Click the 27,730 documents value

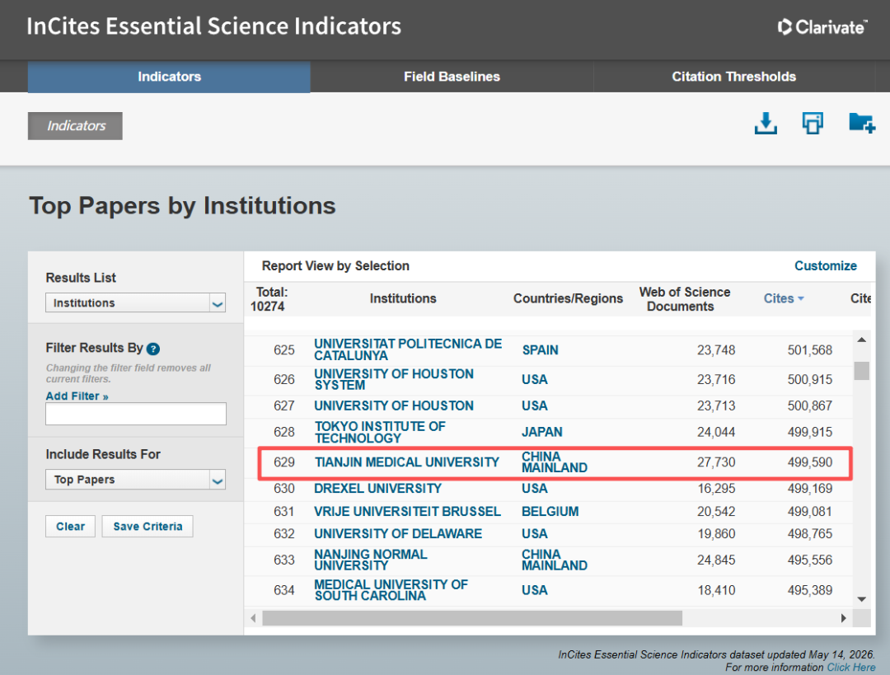[x=716, y=462]
